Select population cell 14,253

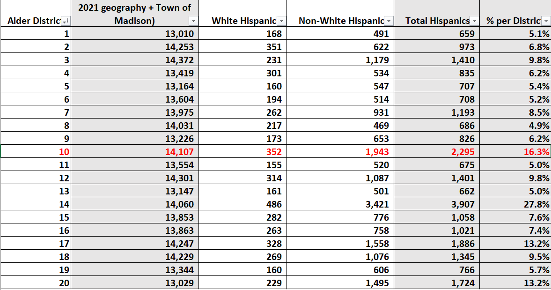pos(135,47)
